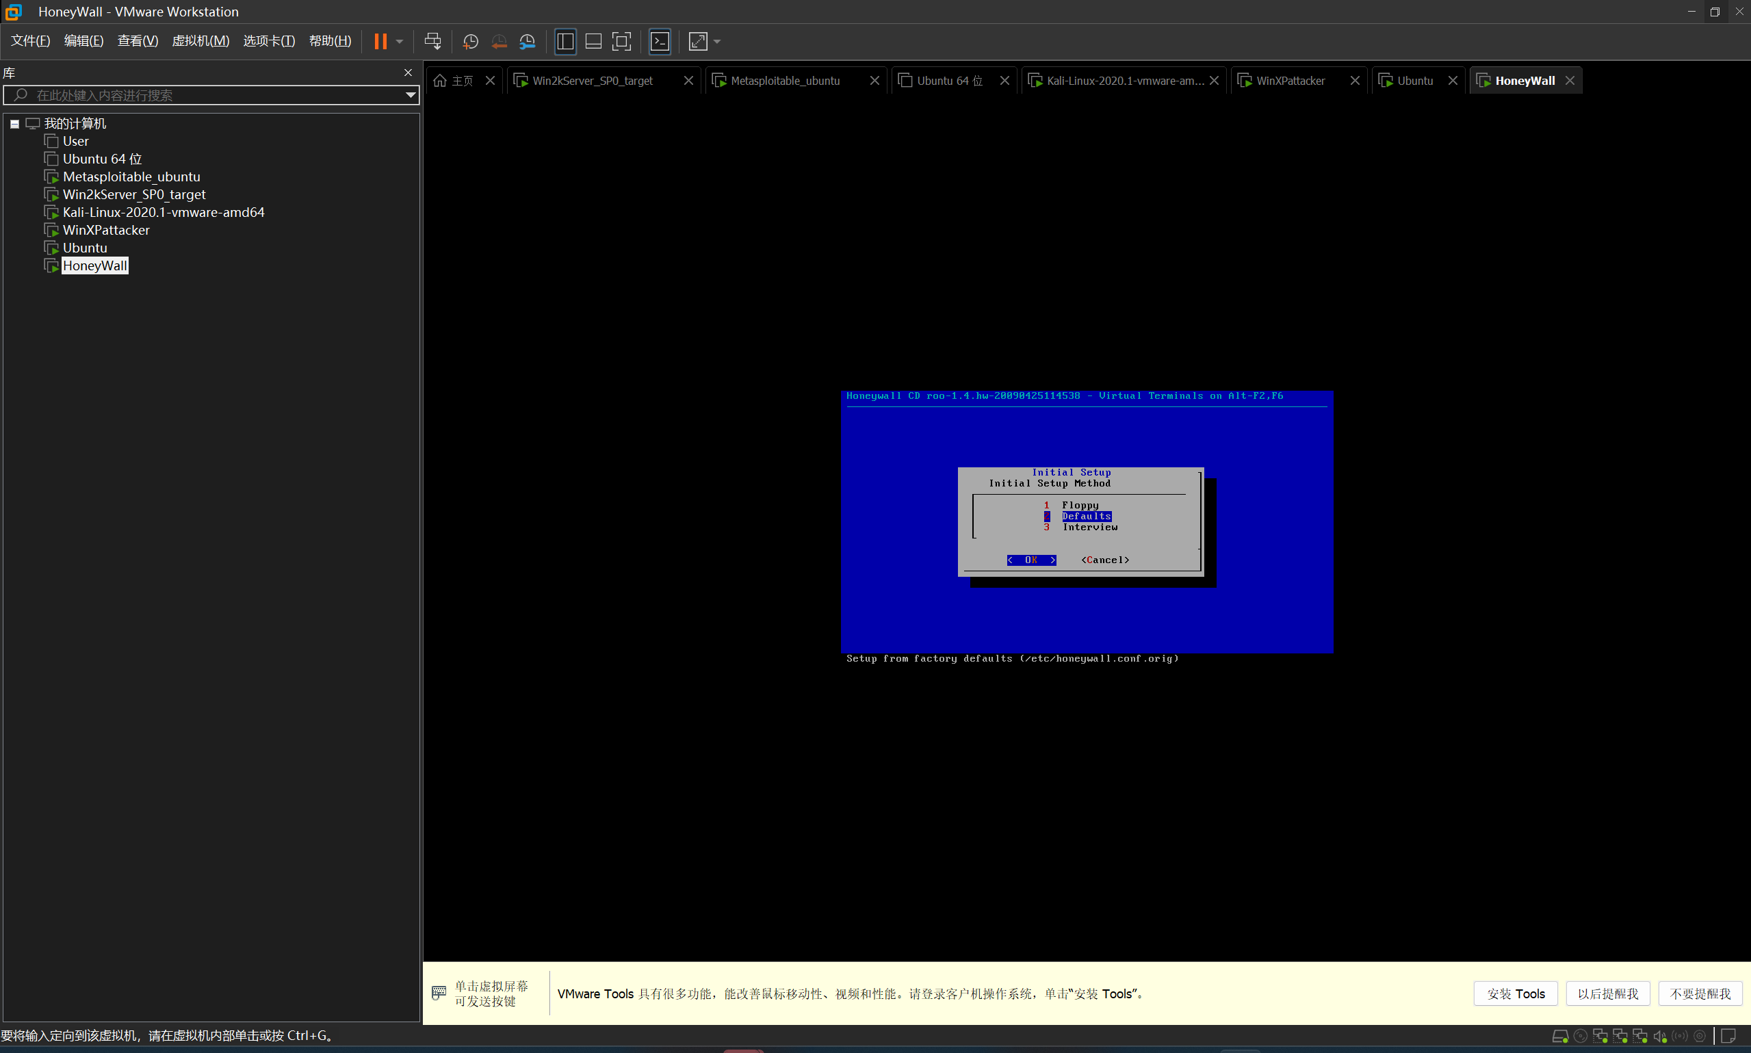The height and width of the screenshot is (1053, 1751).
Task: Open the 虚拟机(M) menu
Action: pos(200,41)
